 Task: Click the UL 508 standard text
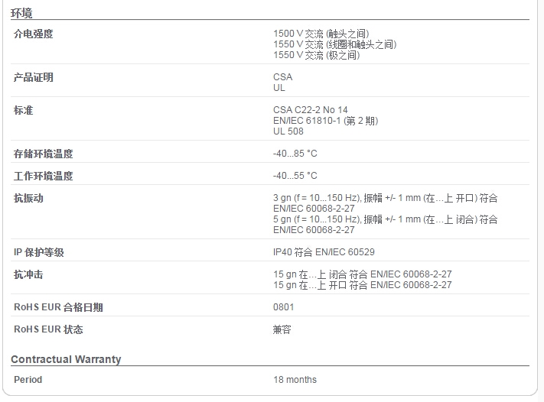click(288, 131)
